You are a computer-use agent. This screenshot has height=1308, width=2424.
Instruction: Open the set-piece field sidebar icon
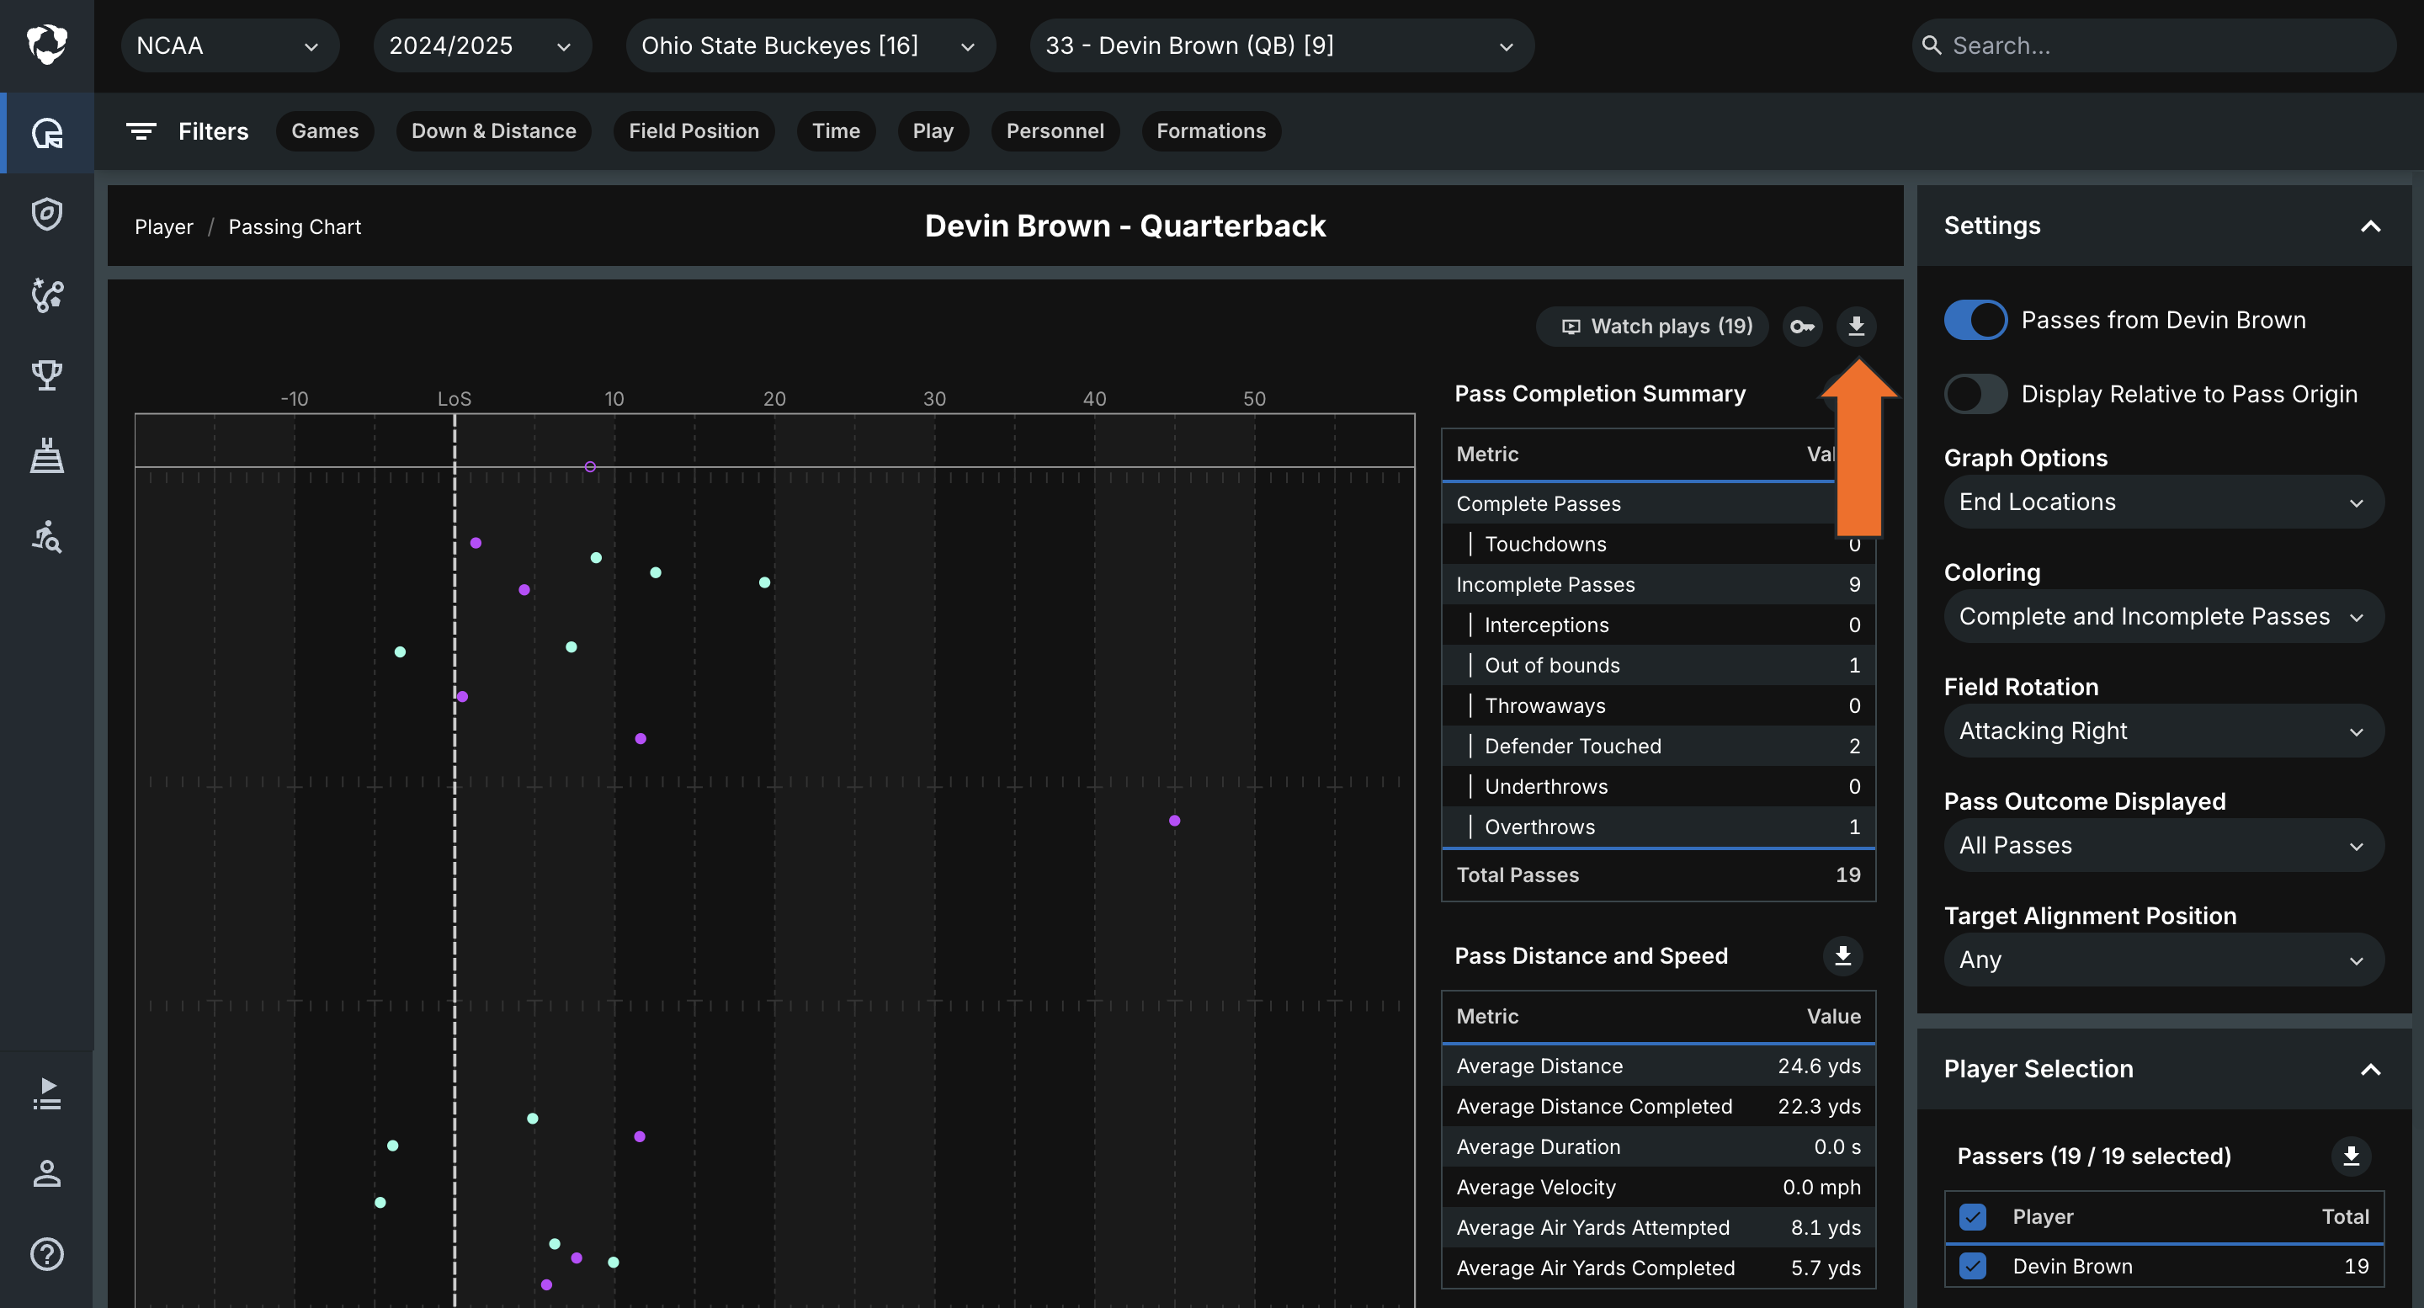click(x=47, y=456)
